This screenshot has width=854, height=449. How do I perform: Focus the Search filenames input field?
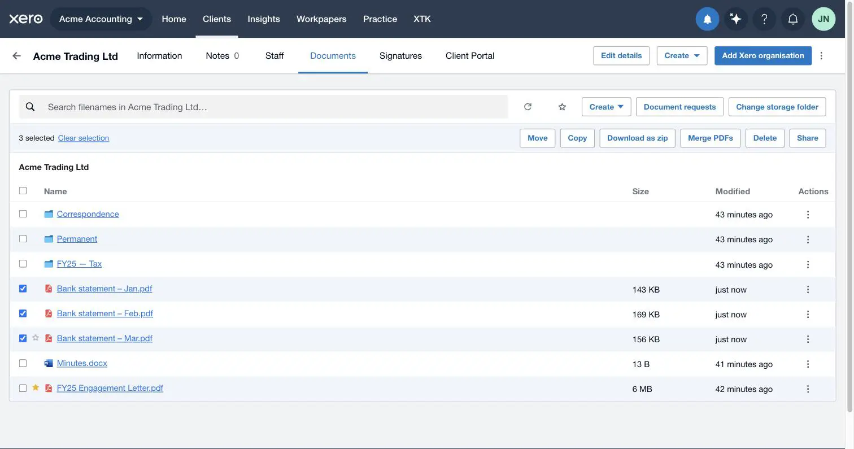pos(264,107)
